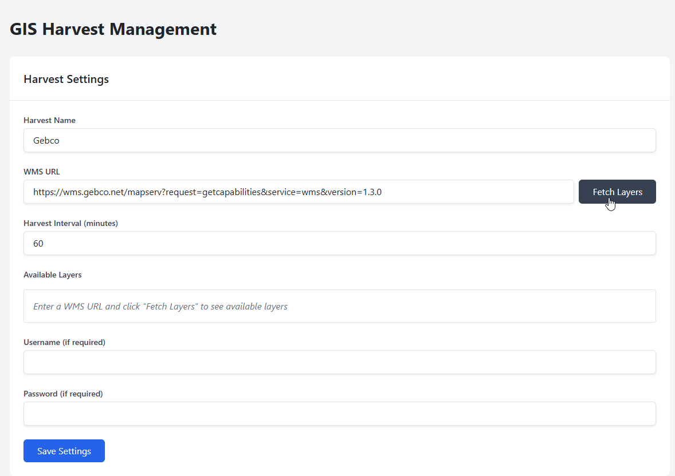Click into the empty Username field

tap(339, 362)
